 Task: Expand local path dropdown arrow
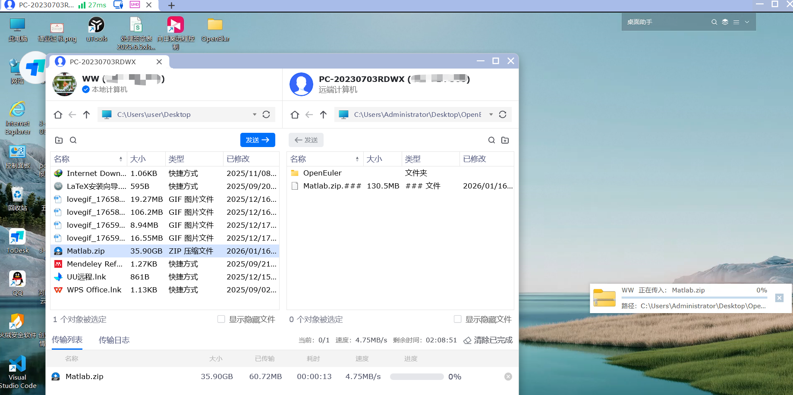click(255, 115)
